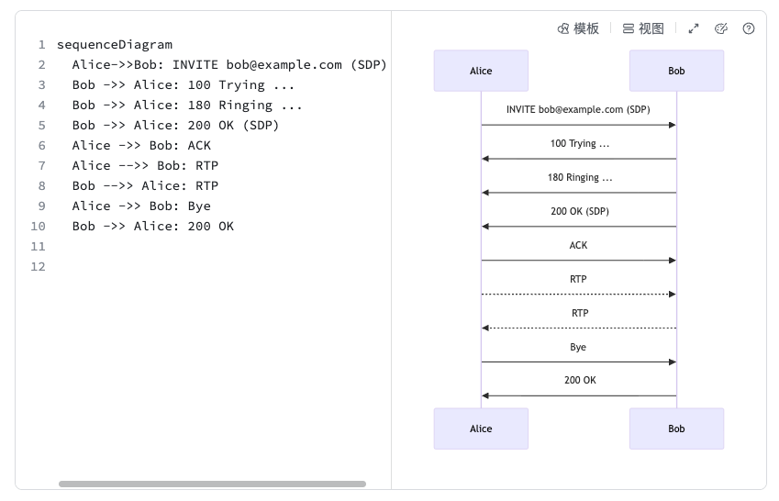Screen dimensions: 779x501
Task: Click the horizontal scrollbar under the code editor
Action: (212, 484)
